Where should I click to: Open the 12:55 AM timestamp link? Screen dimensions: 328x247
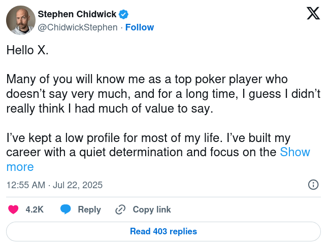pyautogui.click(x=26, y=185)
